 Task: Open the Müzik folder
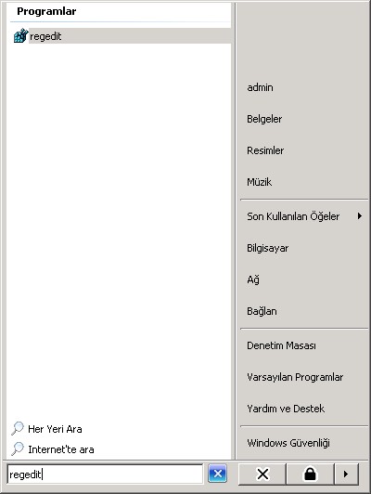[260, 182]
